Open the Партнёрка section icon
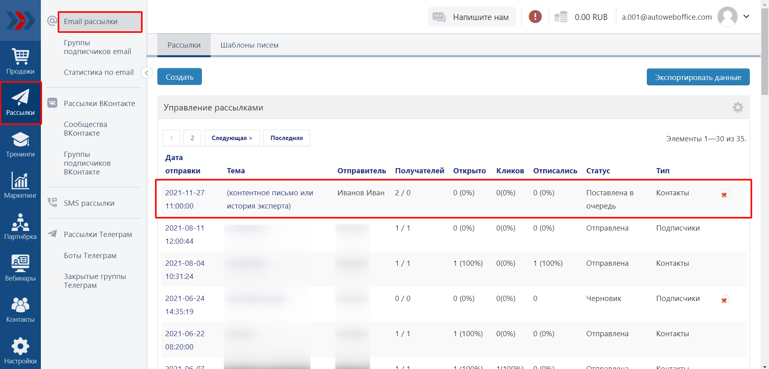 [x=20, y=227]
